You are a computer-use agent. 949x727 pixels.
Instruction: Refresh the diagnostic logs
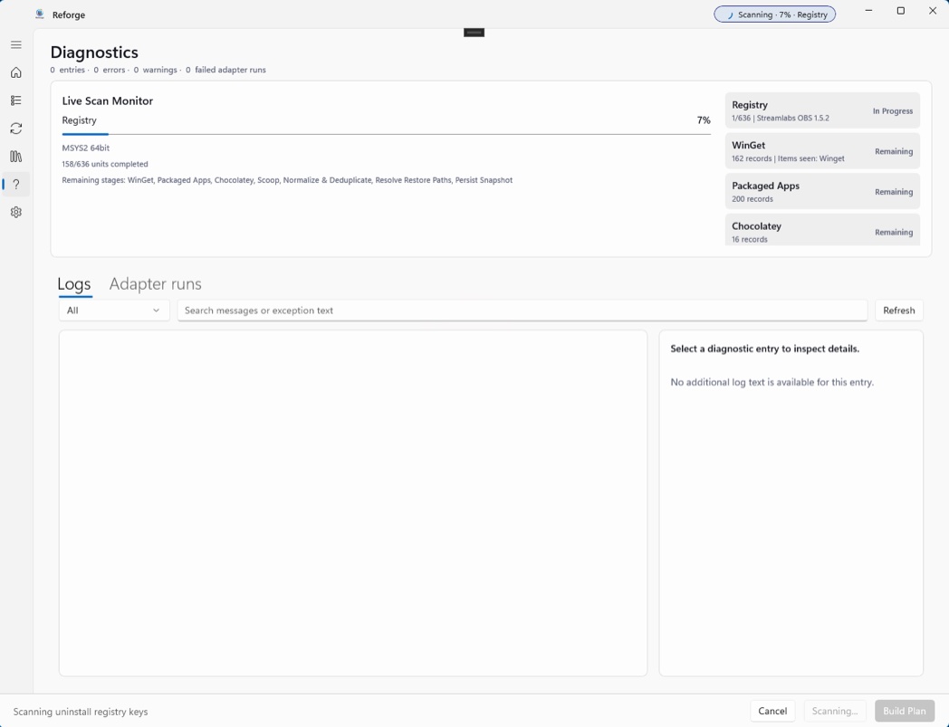pos(899,311)
